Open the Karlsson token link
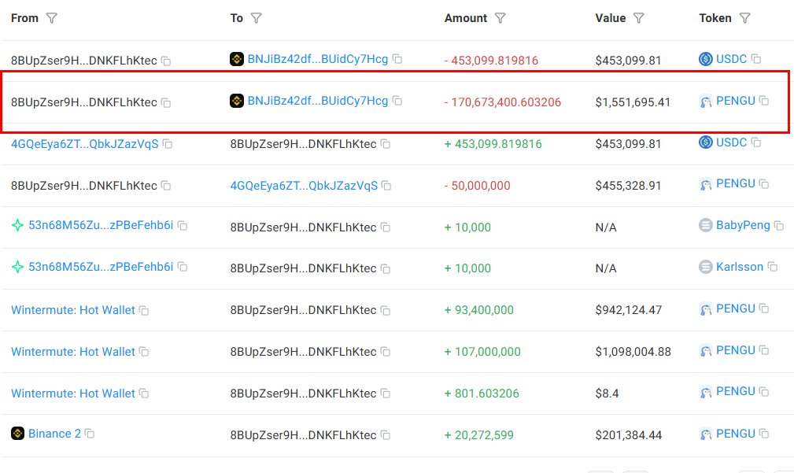Image resolution: width=794 pixels, height=473 pixels. click(739, 267)
